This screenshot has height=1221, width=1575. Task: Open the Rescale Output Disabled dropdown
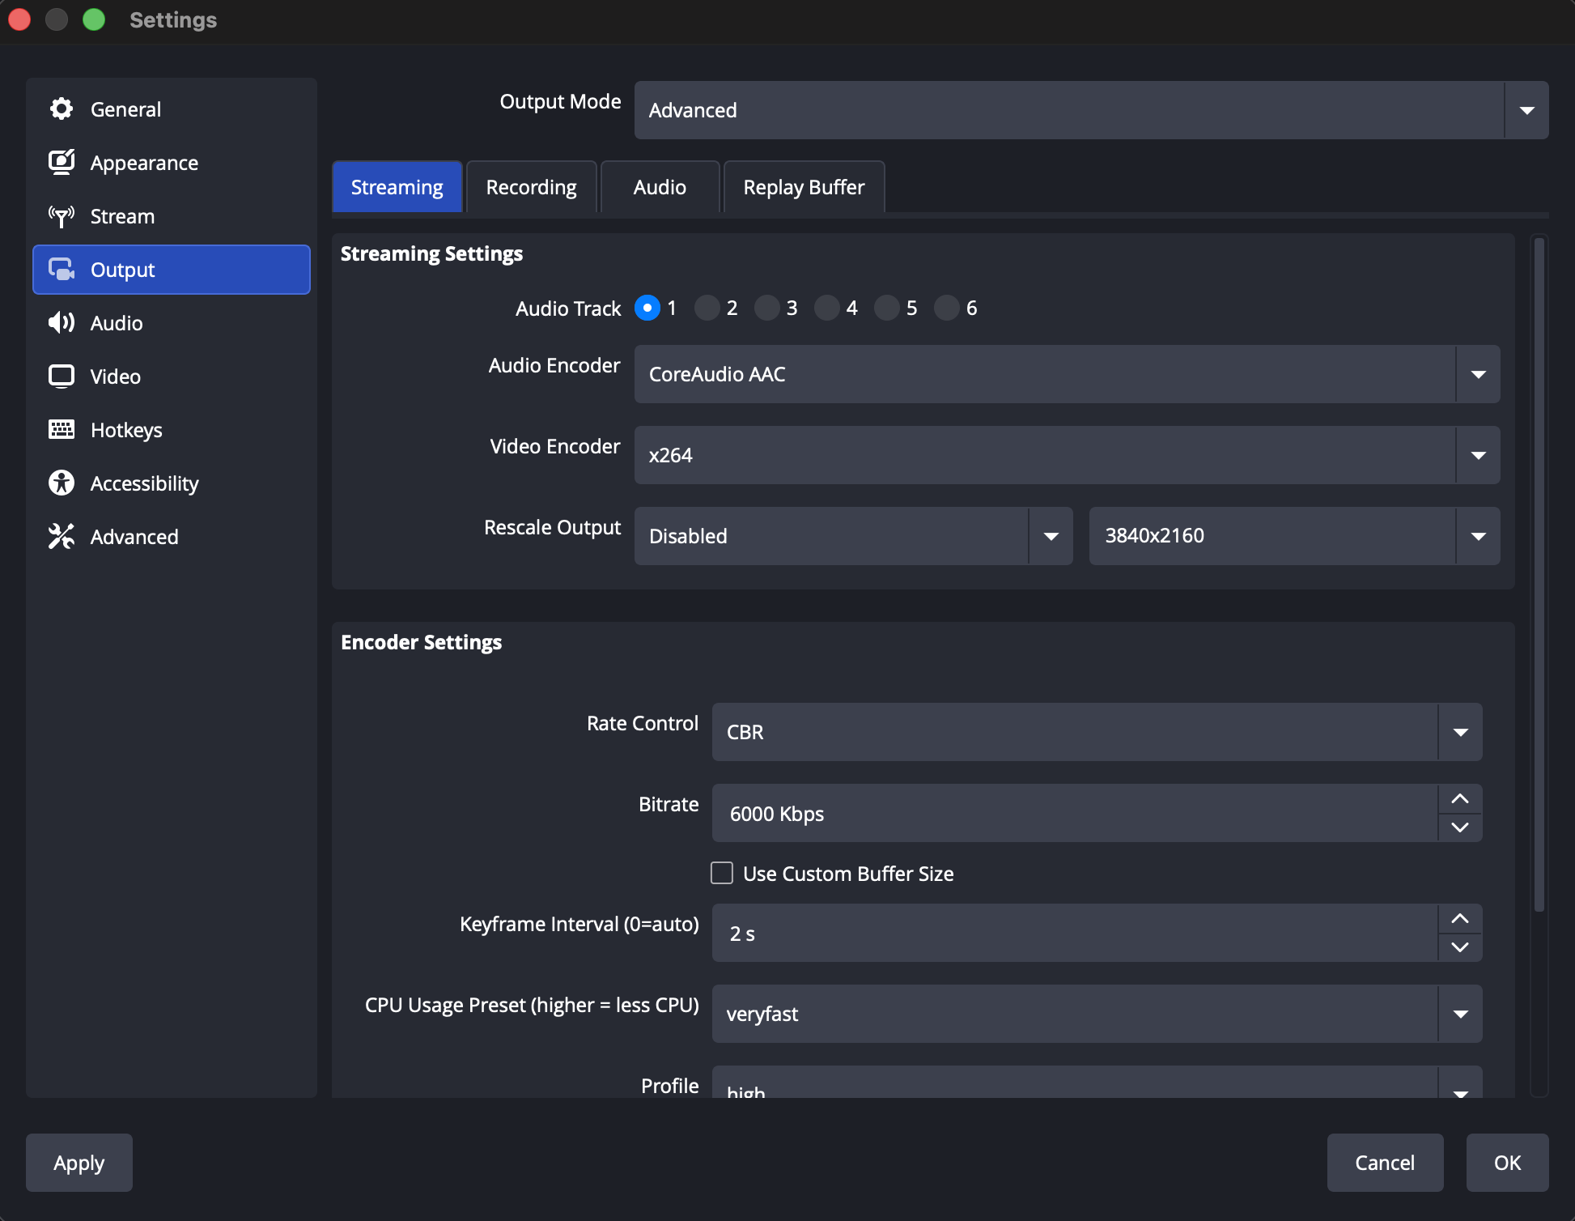[853, 536]
